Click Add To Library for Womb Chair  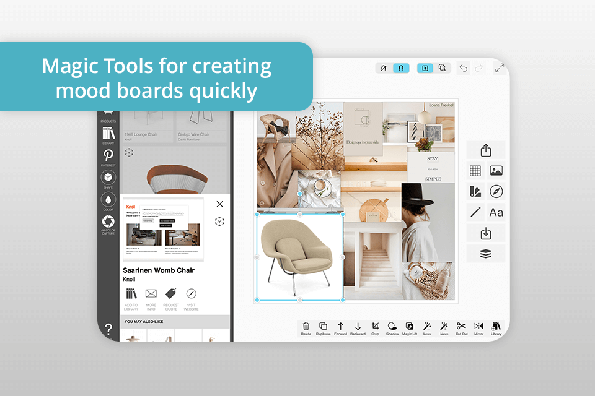click(131, 299)
